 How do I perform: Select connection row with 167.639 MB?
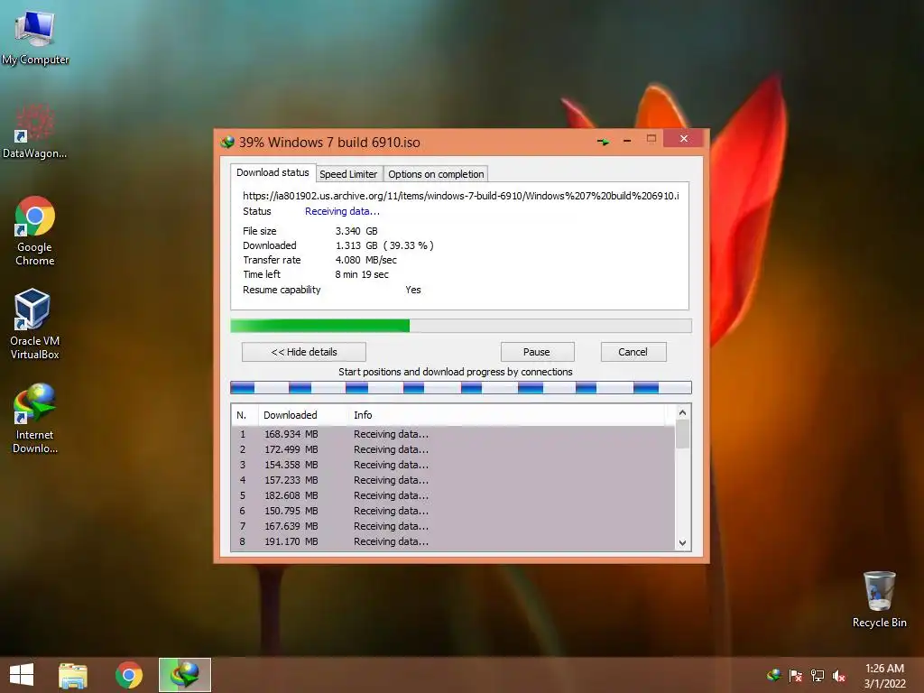tap(453, 526)
